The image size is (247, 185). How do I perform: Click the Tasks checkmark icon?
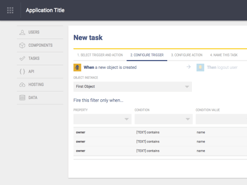[22, 59]
